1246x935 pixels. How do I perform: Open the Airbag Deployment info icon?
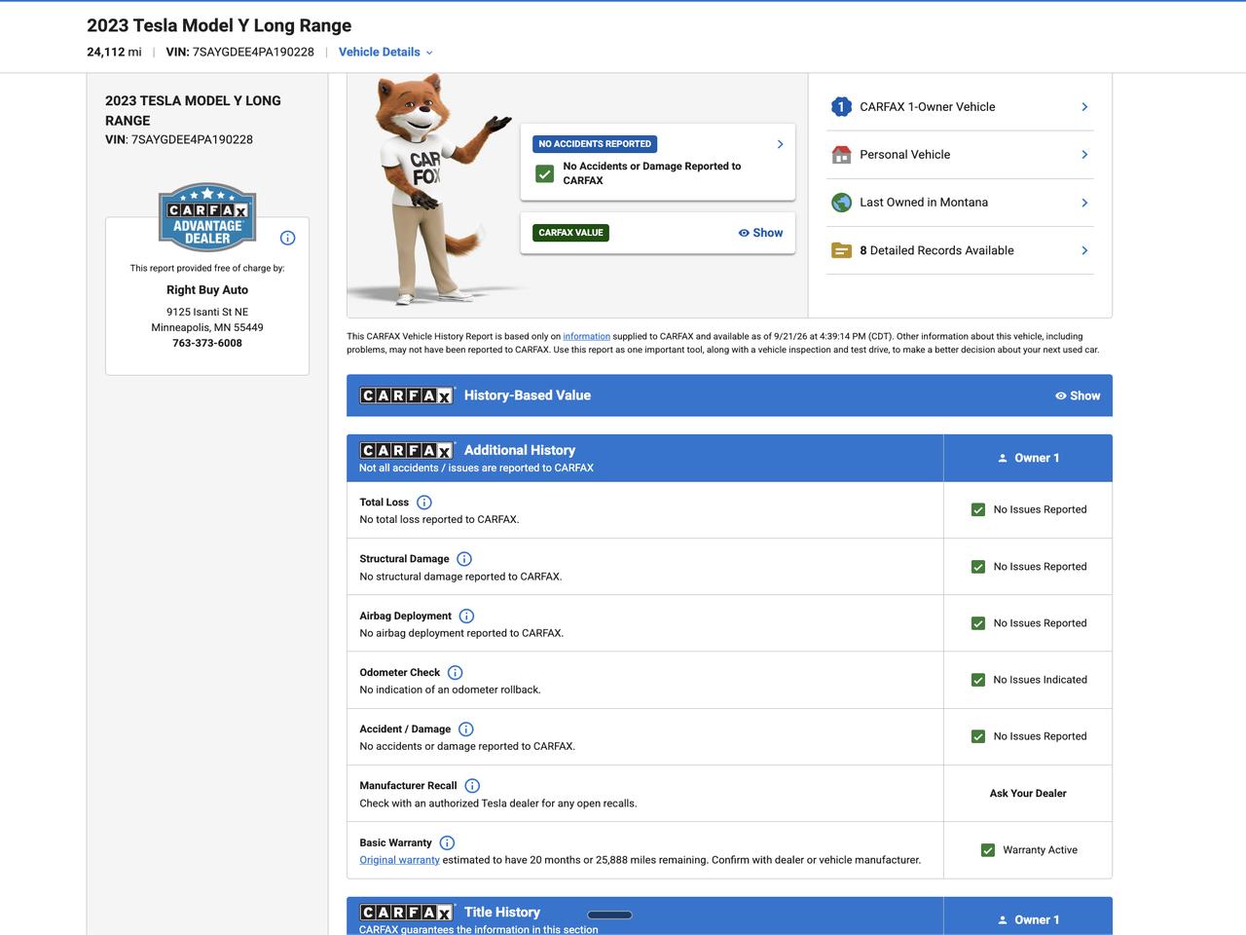466,616
